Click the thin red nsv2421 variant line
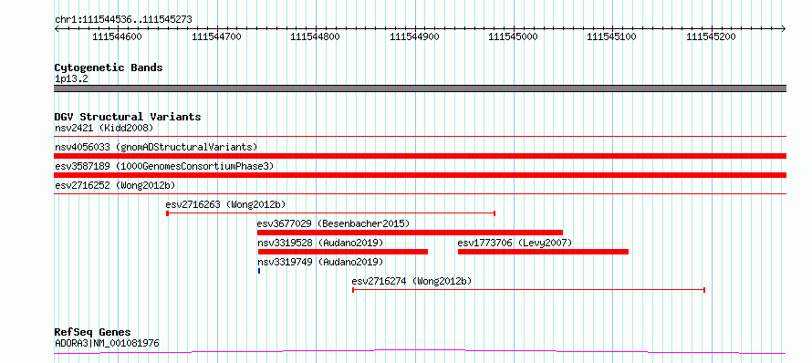This screenshot has width=812, height=363. [x=420, y=137]
